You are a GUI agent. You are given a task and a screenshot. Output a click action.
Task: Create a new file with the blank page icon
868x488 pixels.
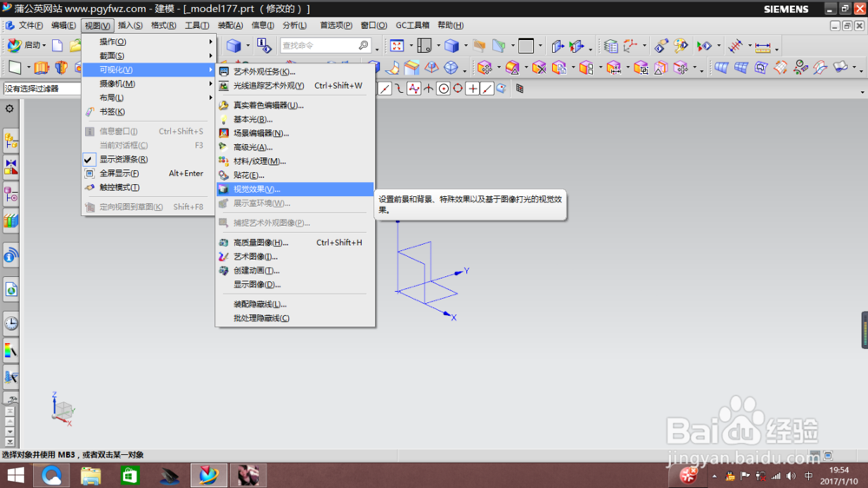[57, 45]
